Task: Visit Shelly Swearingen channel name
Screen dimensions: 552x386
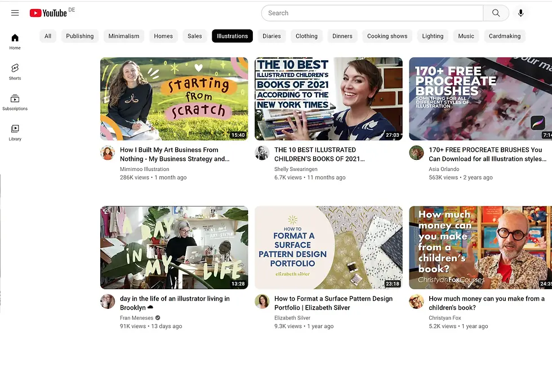Action: (296, 169)
